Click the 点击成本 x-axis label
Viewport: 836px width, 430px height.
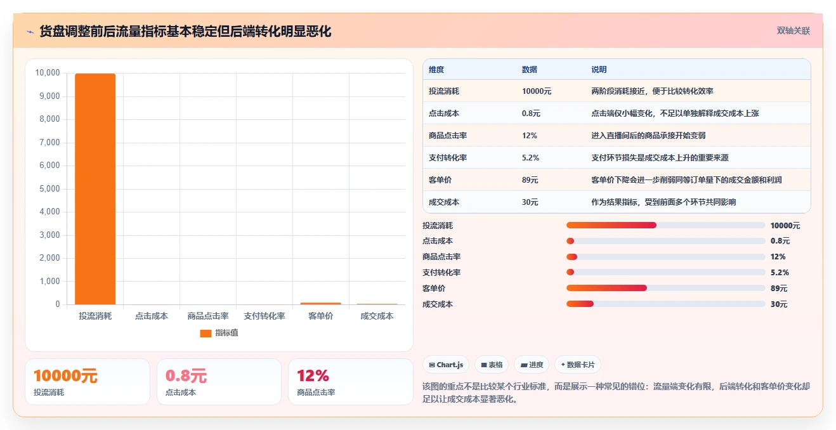tap(152, 316)
